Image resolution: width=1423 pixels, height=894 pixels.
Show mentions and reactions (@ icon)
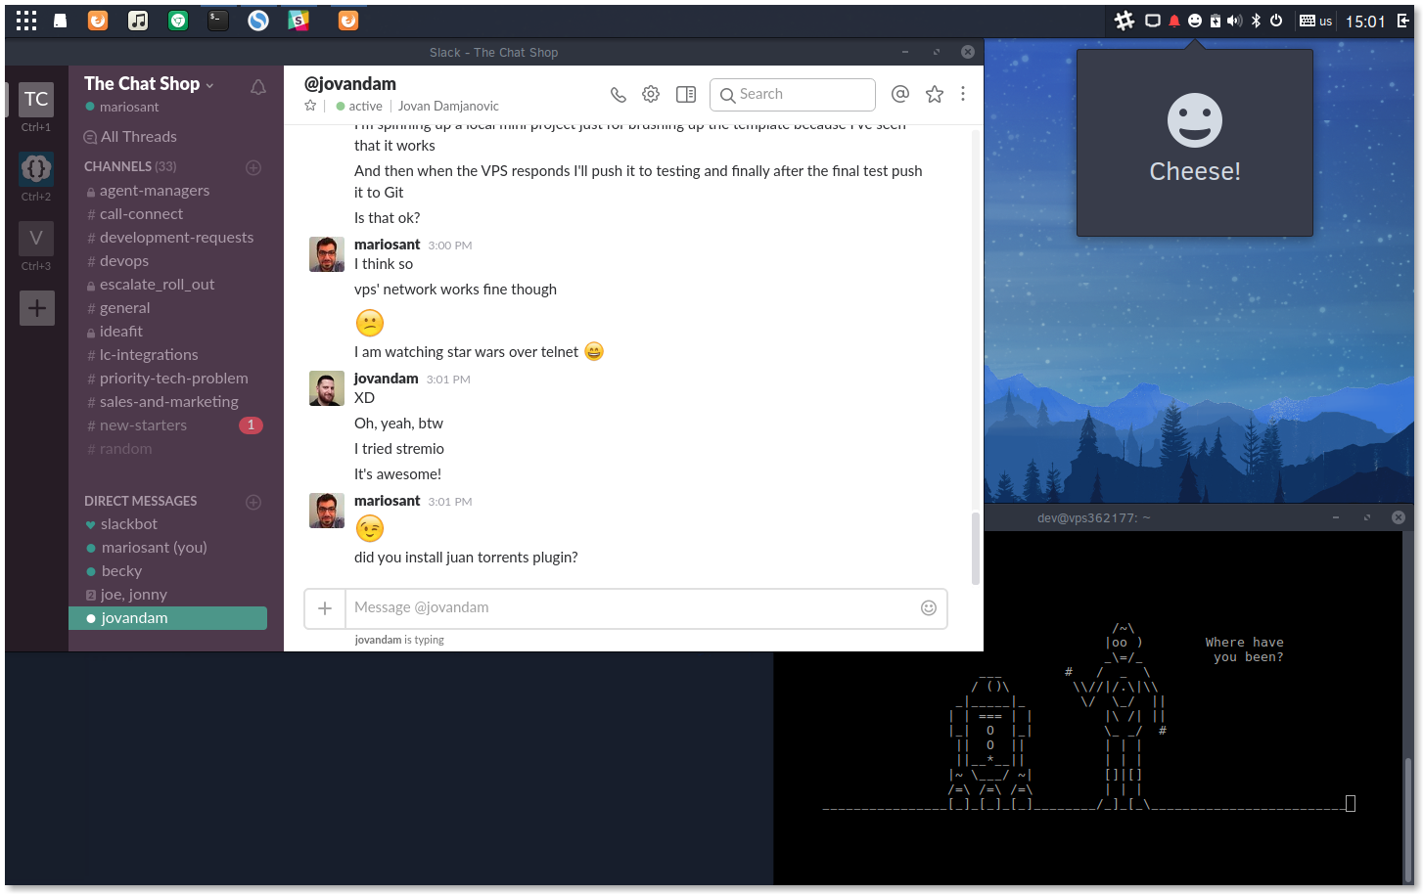[x=900, y=94]
